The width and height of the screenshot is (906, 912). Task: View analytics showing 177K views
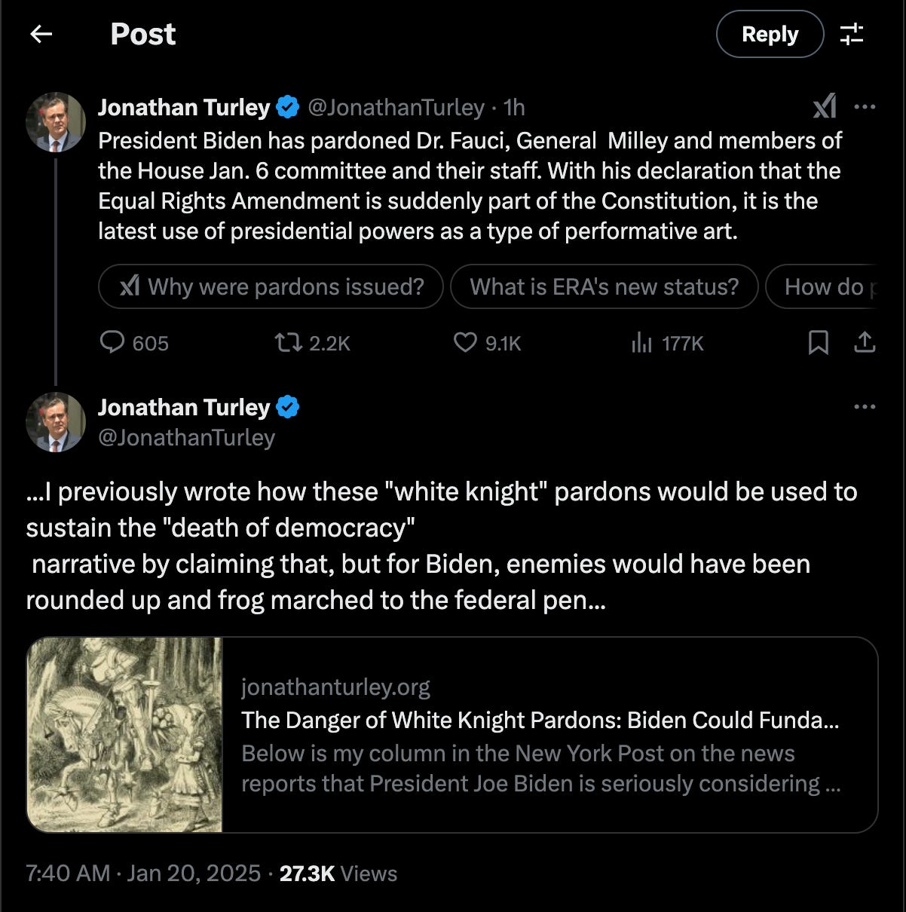[667, 344]
